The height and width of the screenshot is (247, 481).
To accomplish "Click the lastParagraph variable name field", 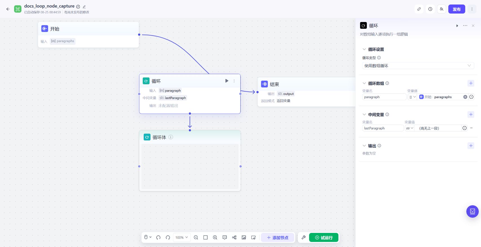I will pos(383,128).
